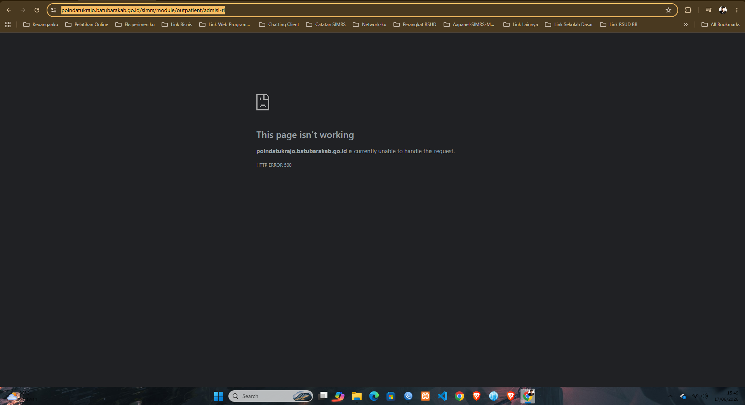The height and width of the screenshot is (405, 745).
Task: Launch Microsoft Edge from the taskbar
Action: click(x=374, y=396)
